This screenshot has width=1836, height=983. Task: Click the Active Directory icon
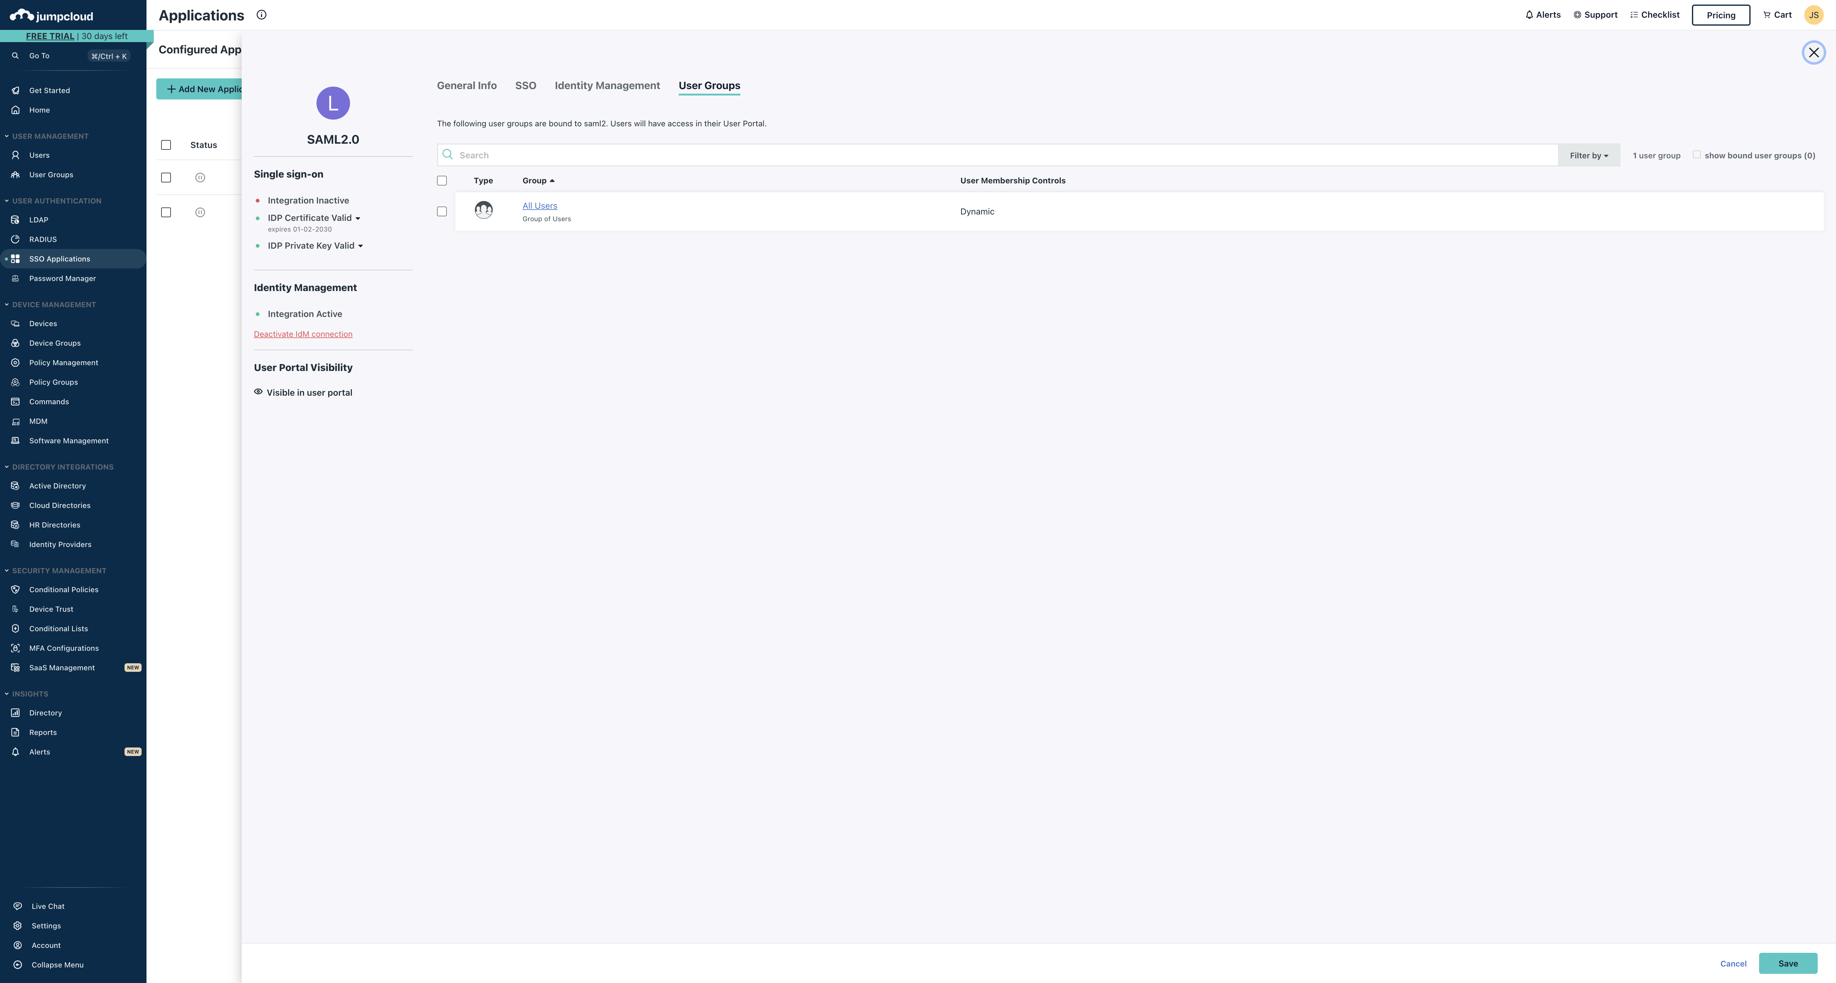15,486
